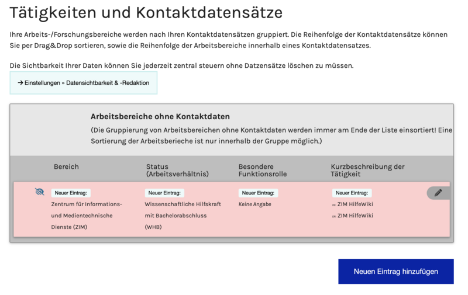Click the Tätigkeiten und Kontaktdatensätze page heading
This screenshot has width=468, height=295.
tap(146, 12)
